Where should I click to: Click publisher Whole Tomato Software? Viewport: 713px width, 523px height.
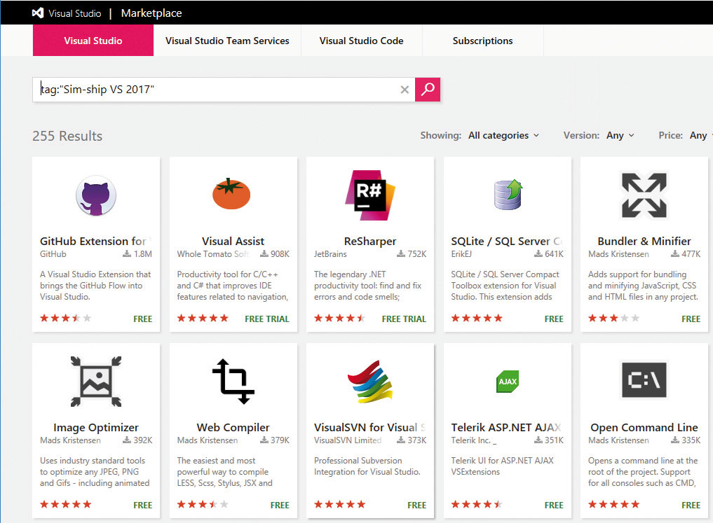pos(213,253)
